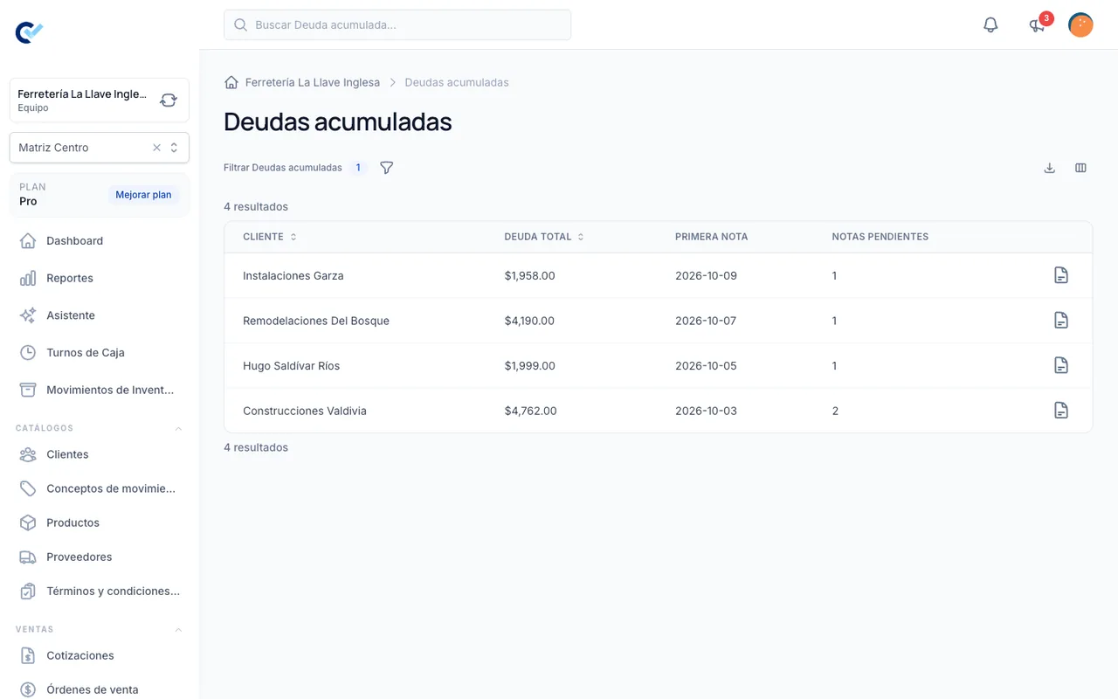Open Productos catalog
Image resolution: width=1118 pixels, height=699 pixels.
pos(100,523)
